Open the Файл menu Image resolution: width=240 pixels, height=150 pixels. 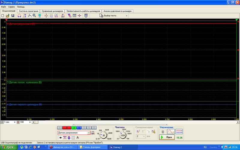point(4,7)
